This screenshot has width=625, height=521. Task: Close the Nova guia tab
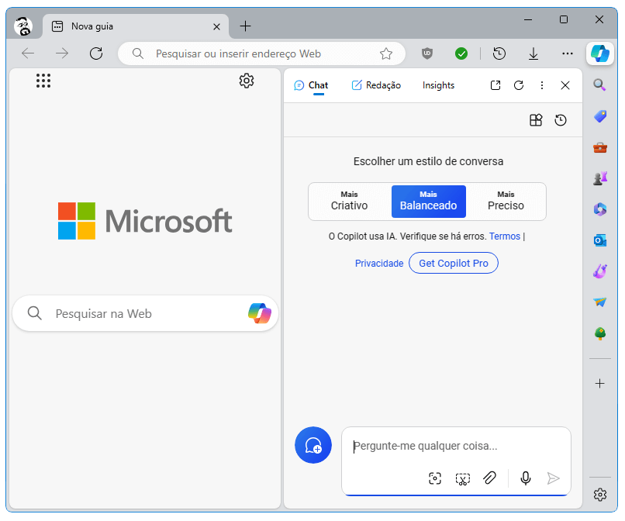click(216, 26)
